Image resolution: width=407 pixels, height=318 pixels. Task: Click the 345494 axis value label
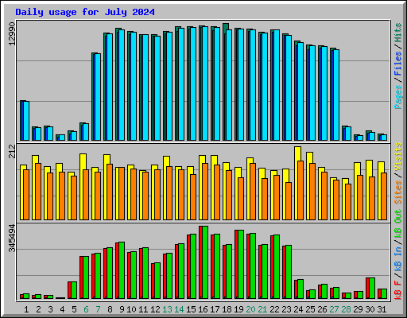(12, 238)
